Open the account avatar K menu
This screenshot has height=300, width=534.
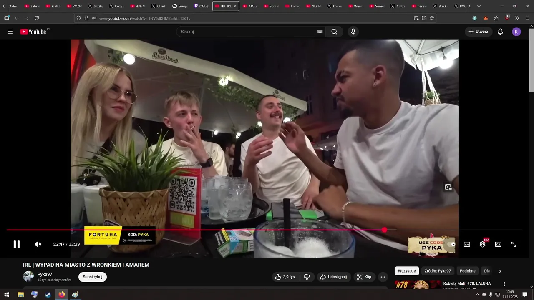coord(516,32)
